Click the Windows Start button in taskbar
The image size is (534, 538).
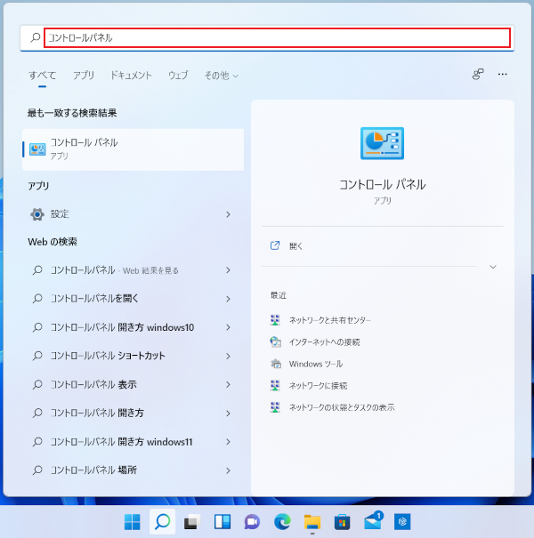(132, 521)
